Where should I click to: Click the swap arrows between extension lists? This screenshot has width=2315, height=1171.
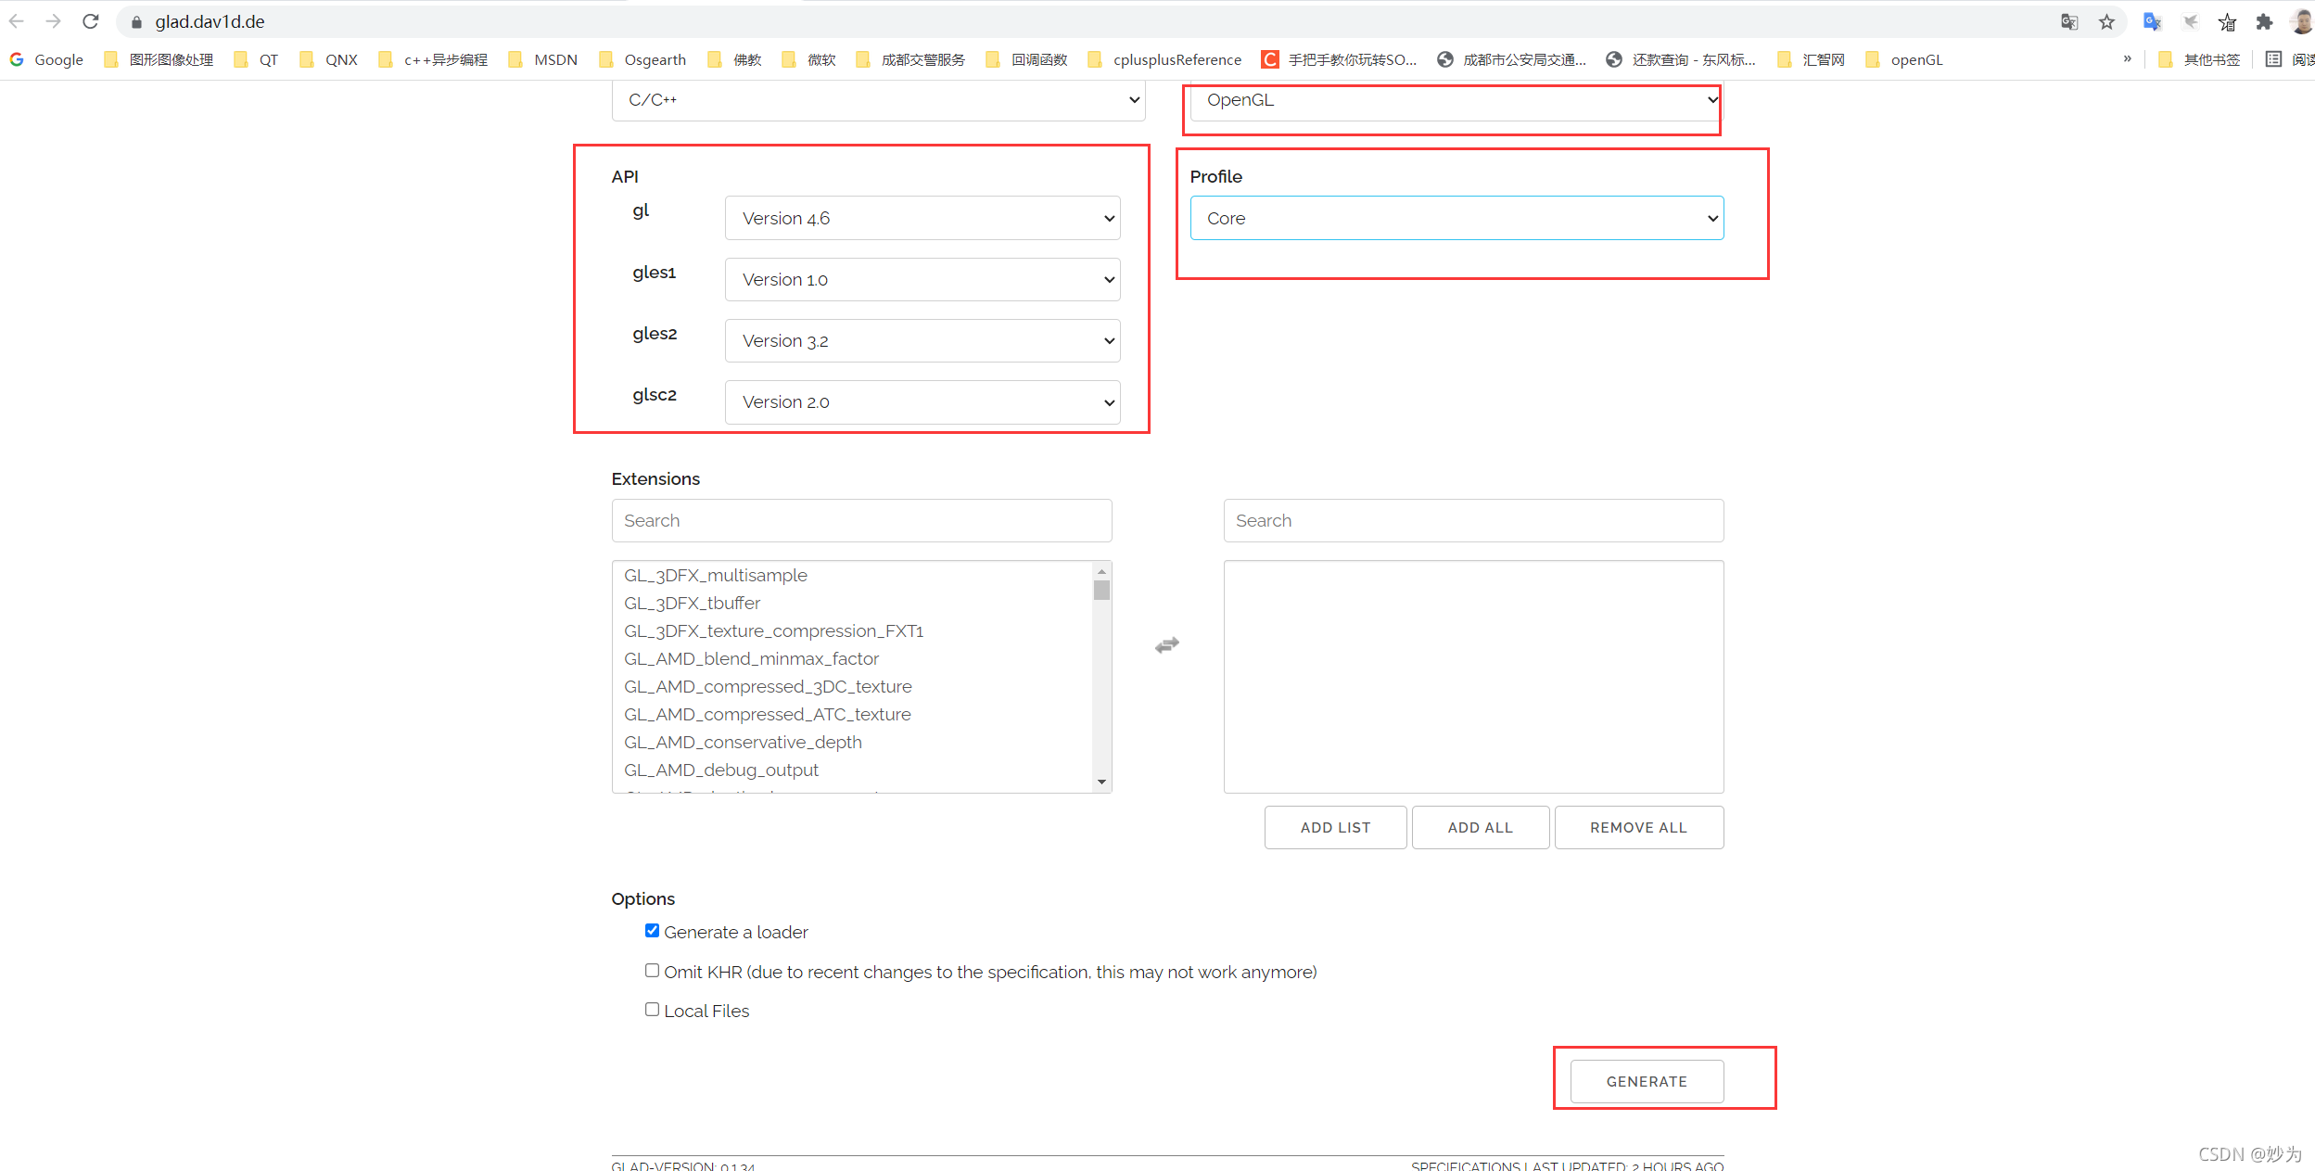click(x=1167, y=645)
